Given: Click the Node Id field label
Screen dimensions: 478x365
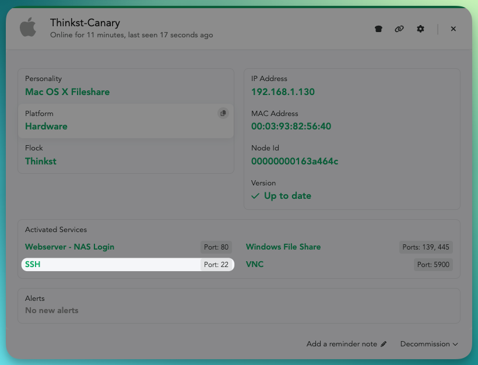Looking at the screenshot, I should 265,148.
